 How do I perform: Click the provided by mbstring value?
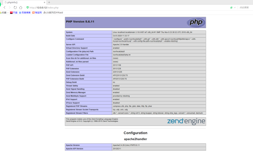tap(121, 96)
